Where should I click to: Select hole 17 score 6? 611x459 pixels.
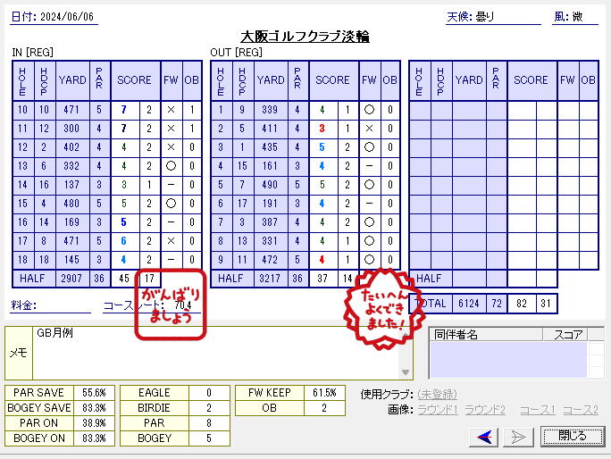124,241
